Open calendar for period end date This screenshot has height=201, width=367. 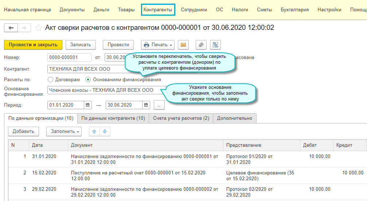(x=146, y=105)
